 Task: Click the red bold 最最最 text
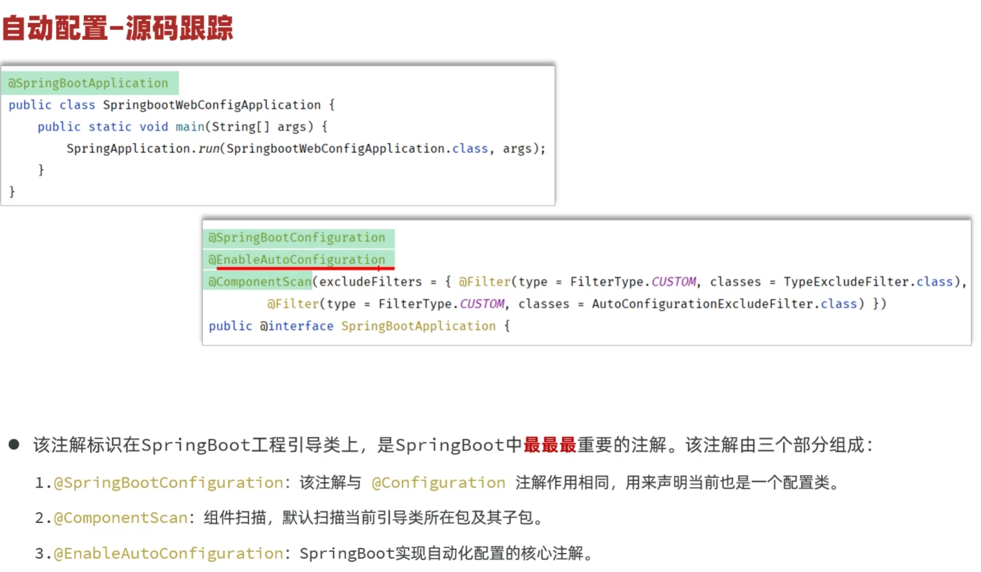tap(549, 445)
